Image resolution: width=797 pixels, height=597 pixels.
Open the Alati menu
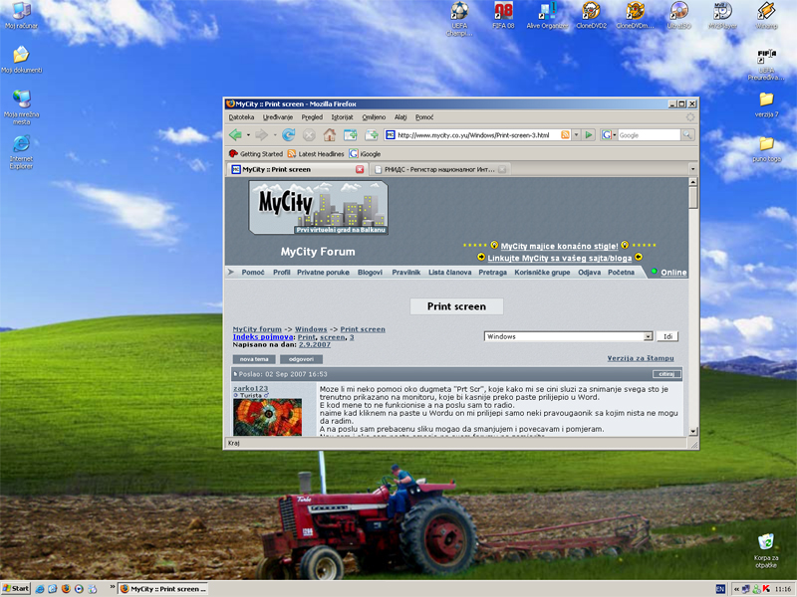tap(400, 117)
